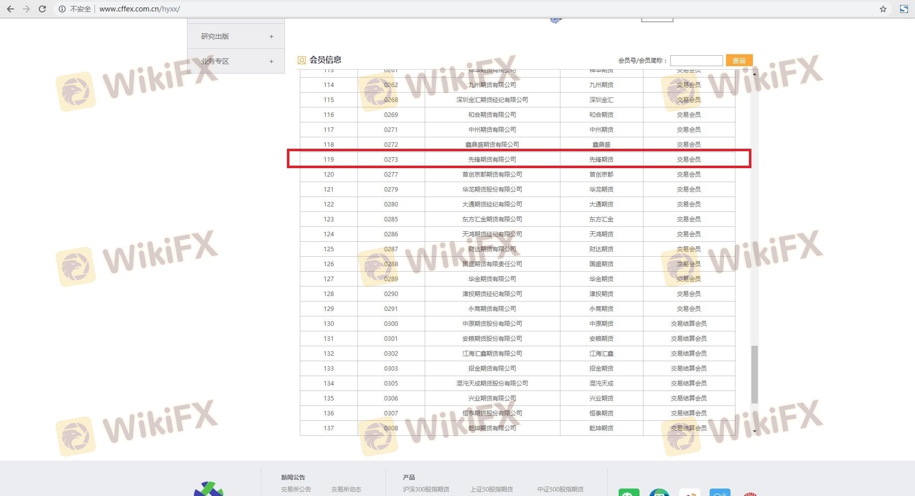Open the 交易所公告 footer link
The width and height of the screenshot is (915, 496).
[x=296, y=489]
